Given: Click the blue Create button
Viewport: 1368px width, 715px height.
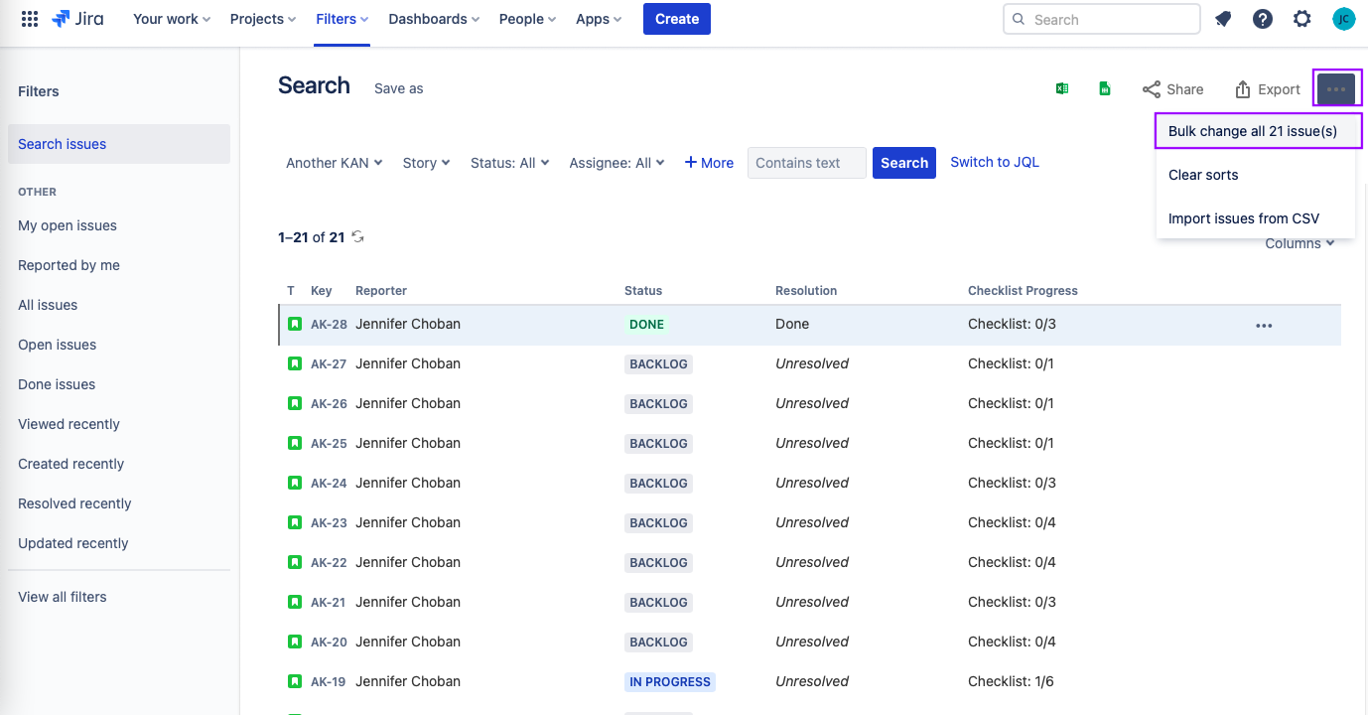Looking at the screenshot, I should pyautogui.click(x=677, y=19).
